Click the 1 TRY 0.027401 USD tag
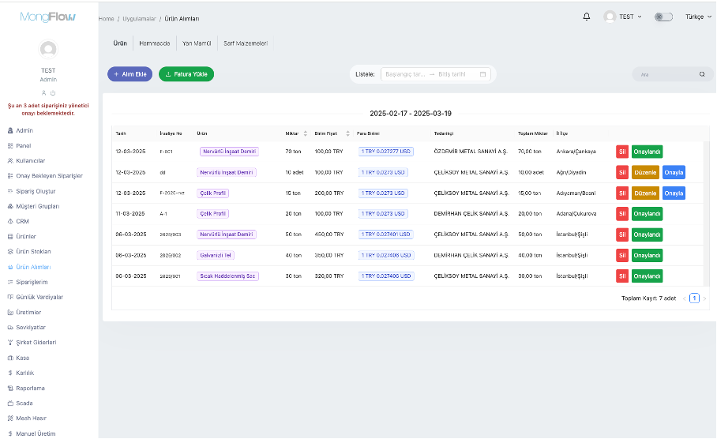The height and width of the screenshot is (439, 717). pos(386,235)
